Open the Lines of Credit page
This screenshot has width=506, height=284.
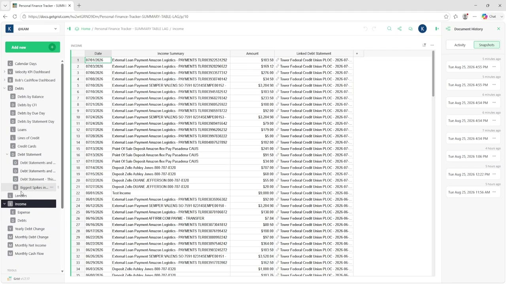(28, 138)
